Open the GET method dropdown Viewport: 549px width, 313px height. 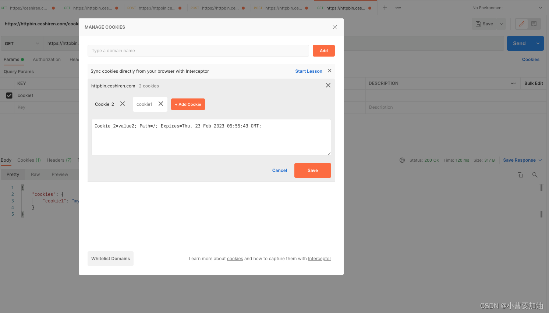click(22, 43)
